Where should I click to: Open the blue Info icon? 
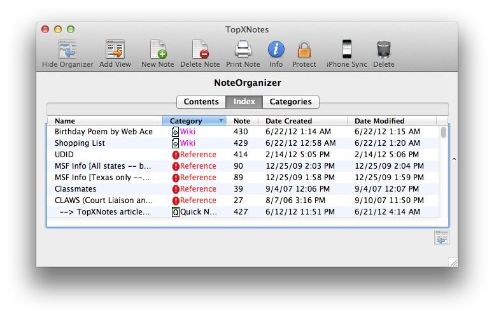point(276,49)
